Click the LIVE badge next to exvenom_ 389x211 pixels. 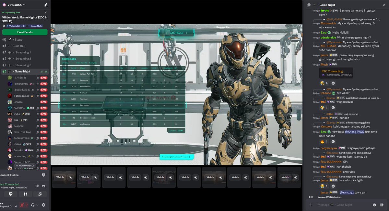[x=44, y=156]
